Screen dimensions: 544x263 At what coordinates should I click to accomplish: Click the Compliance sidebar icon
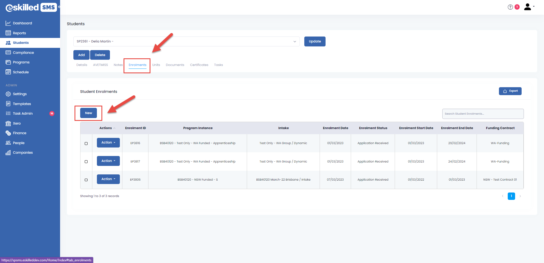pos(8,53)
